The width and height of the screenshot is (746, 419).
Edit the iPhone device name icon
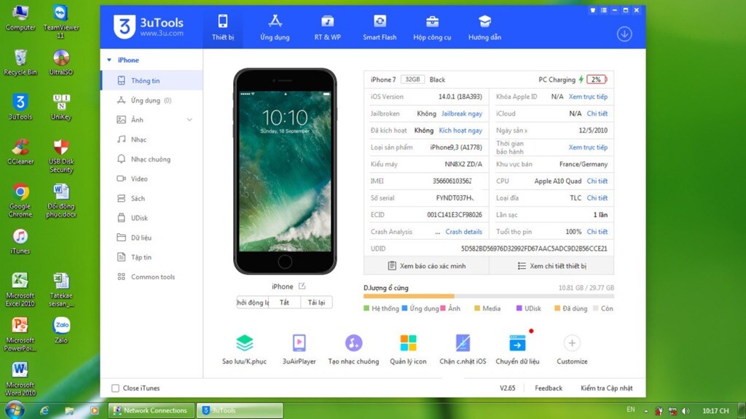302,286
